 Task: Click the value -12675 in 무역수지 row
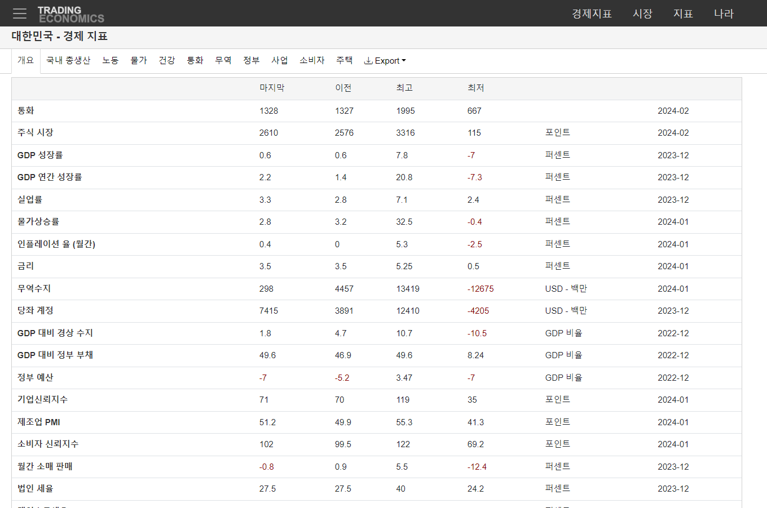[x=481, y=289]
